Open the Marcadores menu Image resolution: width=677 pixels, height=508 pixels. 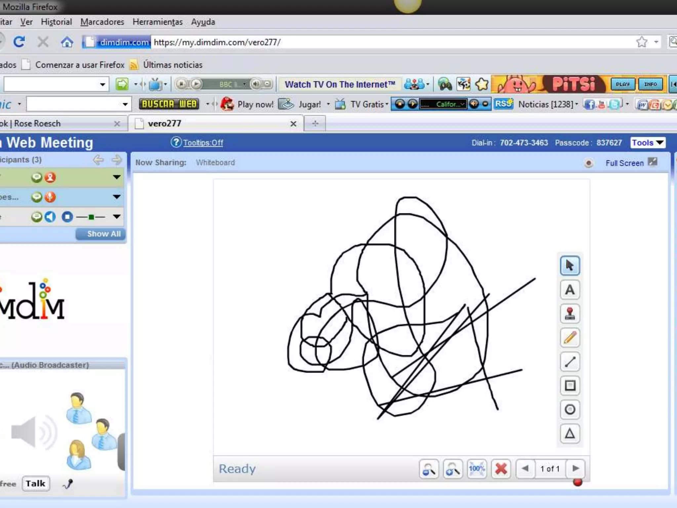point(102,22)
